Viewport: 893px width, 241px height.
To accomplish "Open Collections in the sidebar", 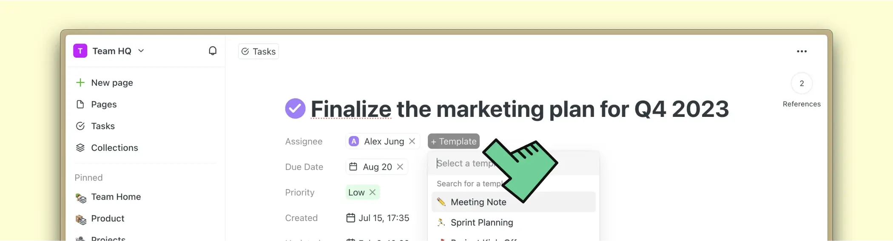I will [x=114, y=147].
